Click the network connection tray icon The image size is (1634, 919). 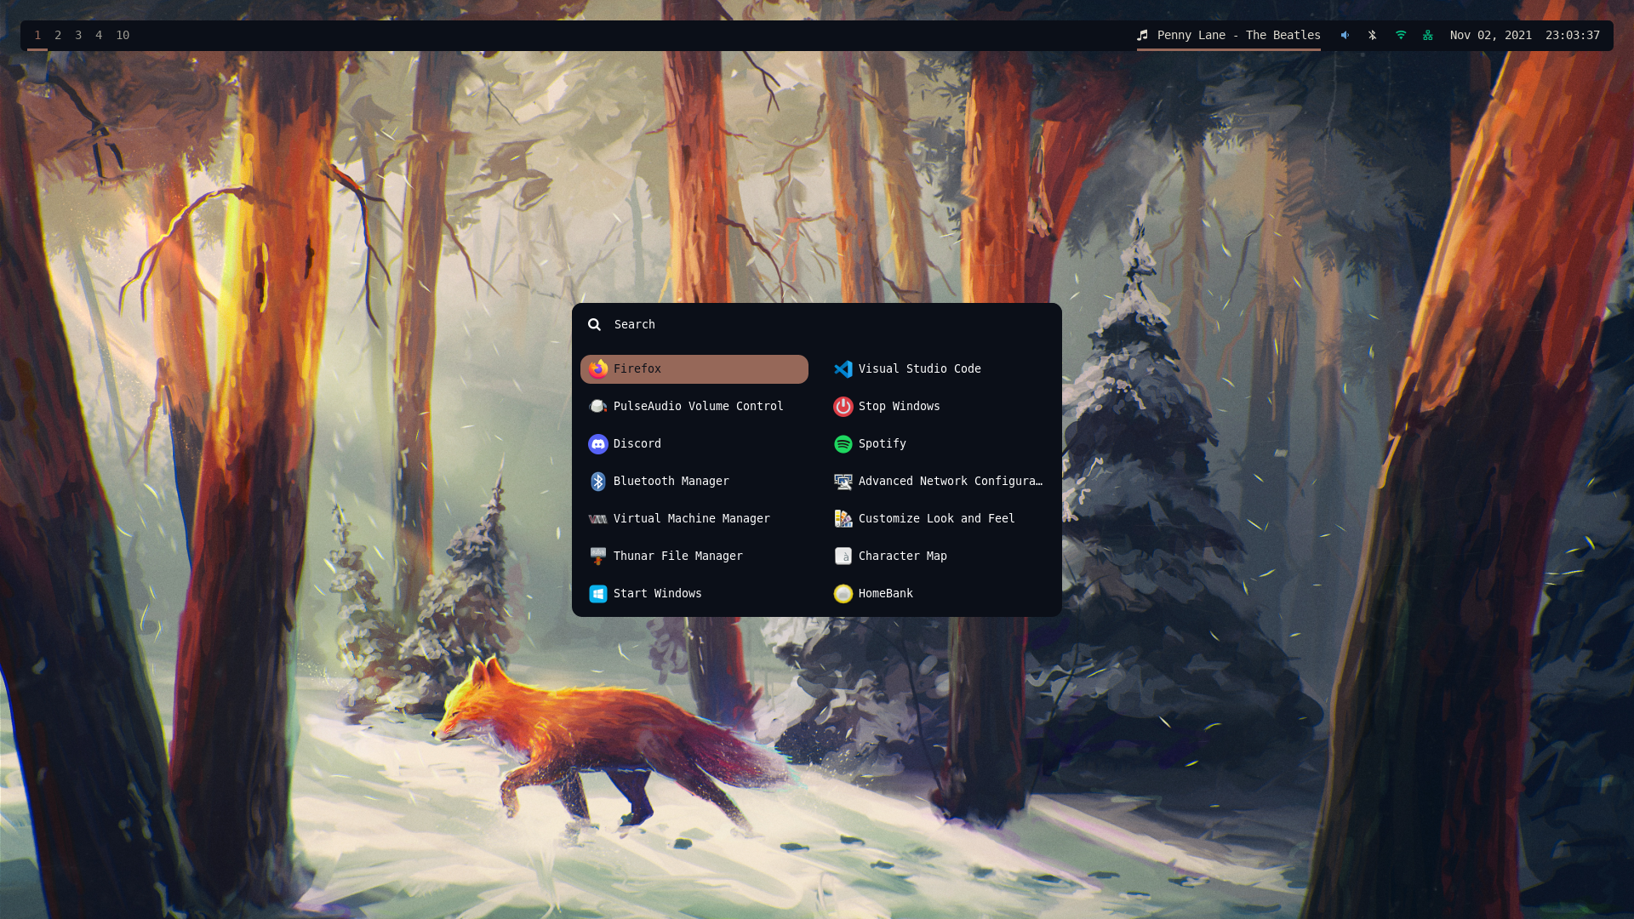(1428, 35)
